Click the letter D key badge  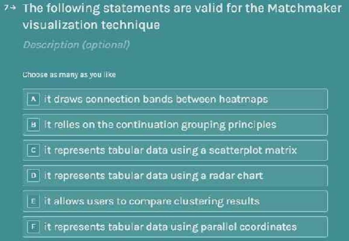(x=34, y=176)
